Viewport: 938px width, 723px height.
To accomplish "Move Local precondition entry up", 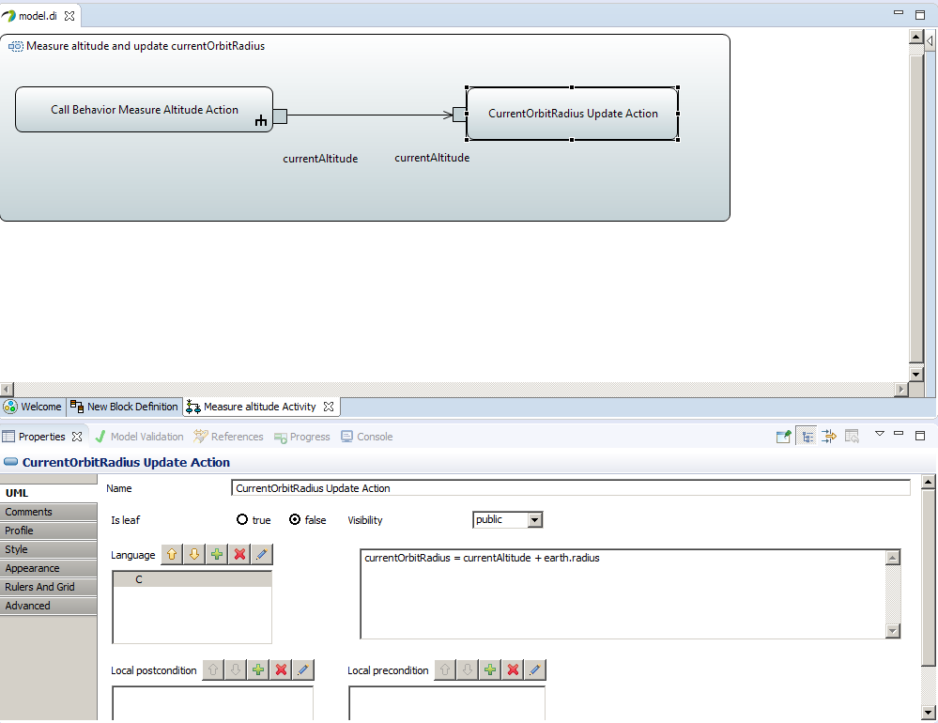I will point(445,669).
